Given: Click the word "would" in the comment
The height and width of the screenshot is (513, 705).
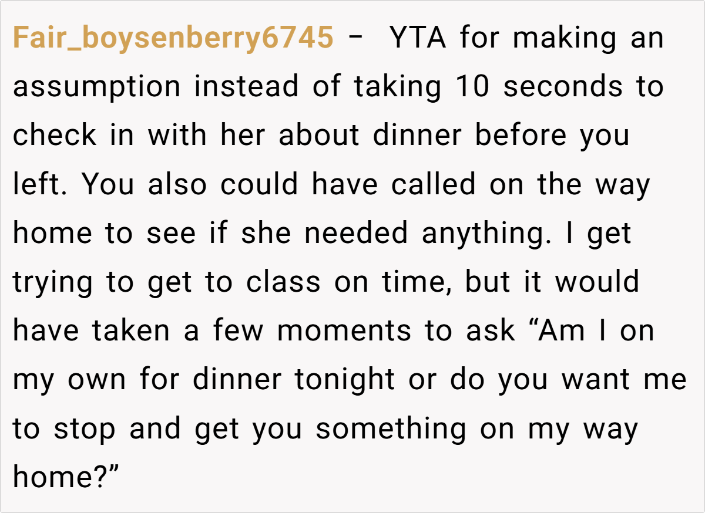Looking at the screenshot, I should 597,282.
